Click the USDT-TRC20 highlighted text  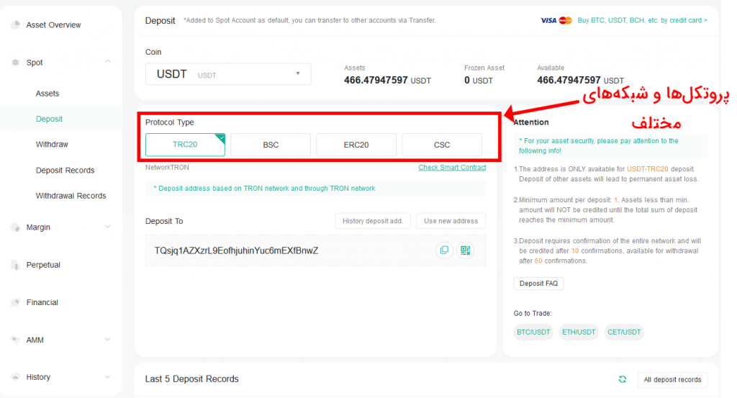click(x=647, y=169)
